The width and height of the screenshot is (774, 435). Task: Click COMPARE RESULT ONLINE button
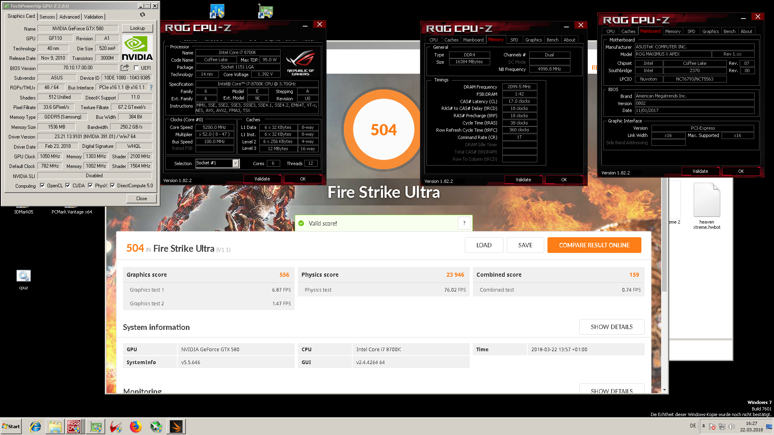pos(594,245)
